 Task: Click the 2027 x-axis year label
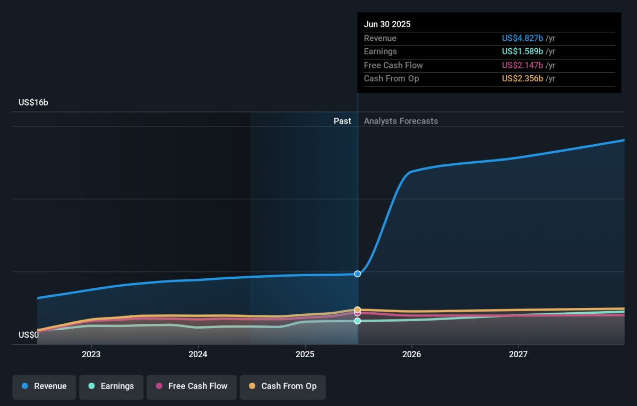click(x=518, y=354)
